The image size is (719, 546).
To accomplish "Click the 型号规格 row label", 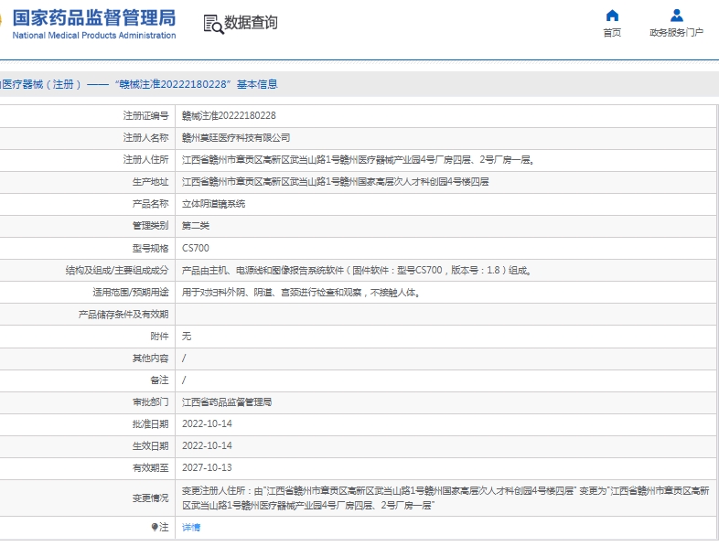I will [150, 248].
